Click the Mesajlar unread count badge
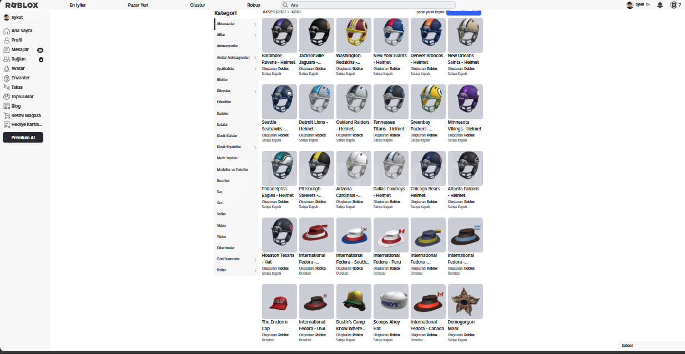The height and width of the screenshot is (354, 685). 40,50
